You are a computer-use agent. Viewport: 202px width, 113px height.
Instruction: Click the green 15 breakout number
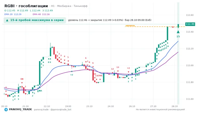tap(178, 36)
